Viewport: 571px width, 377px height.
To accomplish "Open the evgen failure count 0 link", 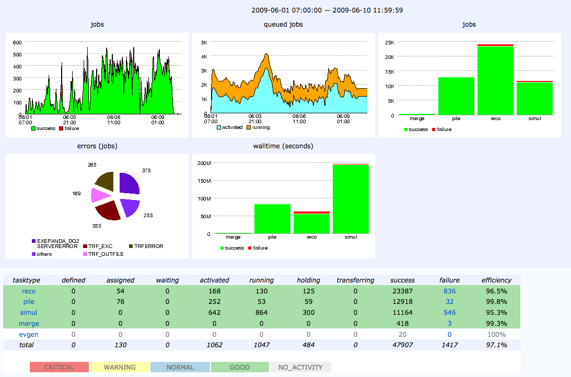I will [449, 334].
